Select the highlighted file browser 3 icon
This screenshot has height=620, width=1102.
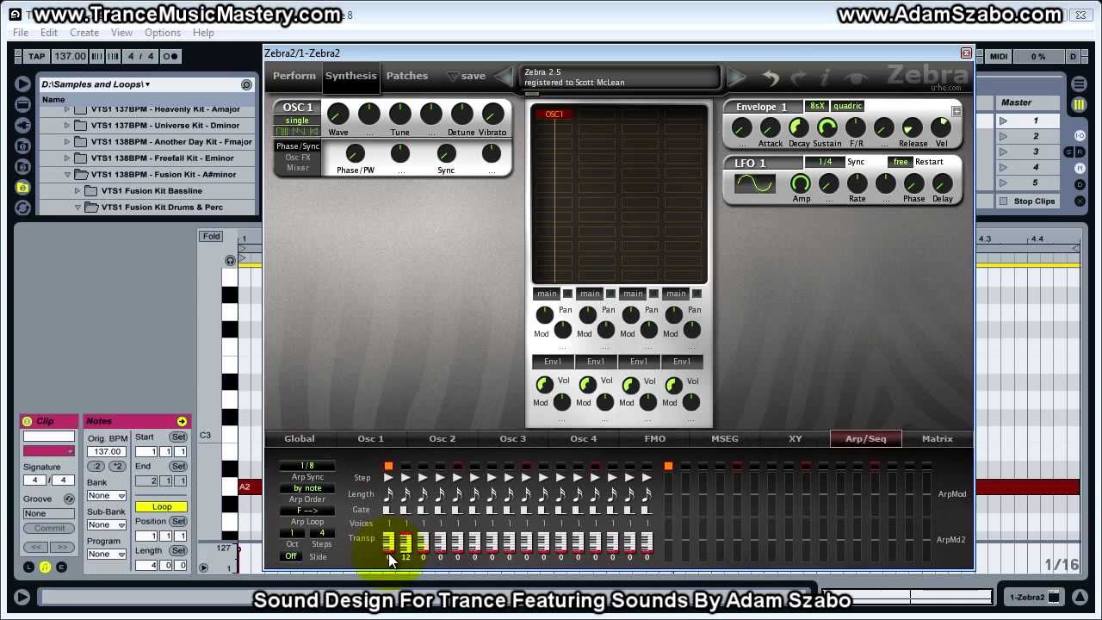click(23, 187)
